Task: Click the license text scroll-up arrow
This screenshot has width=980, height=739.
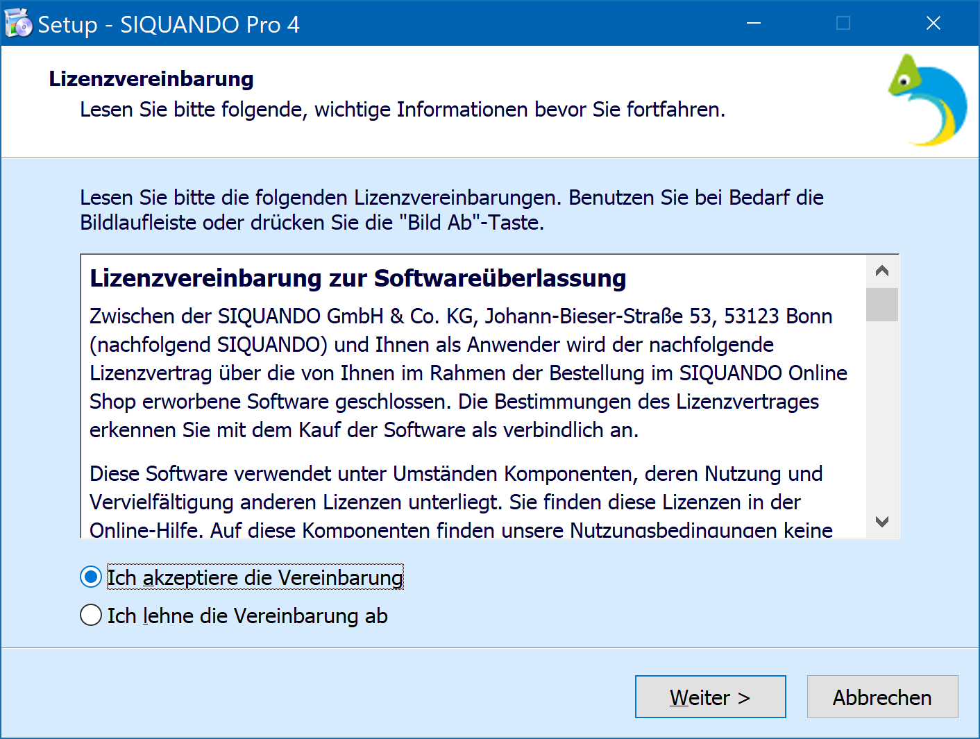Action: coord(882,271)
